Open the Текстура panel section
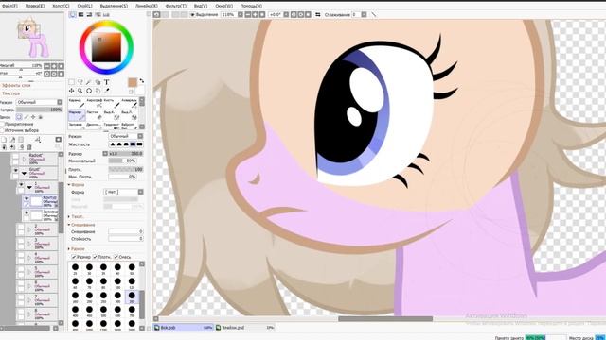Image resolution: width=606 pixels, height=340 pixels. 10,93
